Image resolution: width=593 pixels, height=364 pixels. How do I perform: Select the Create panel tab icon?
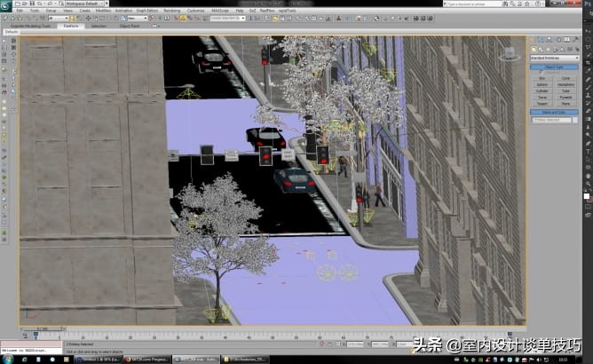click(x=534, y=40)
